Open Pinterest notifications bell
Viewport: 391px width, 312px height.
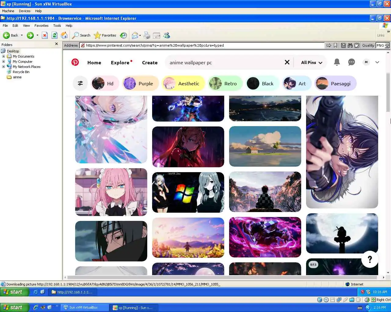click(x=337, y=62)
